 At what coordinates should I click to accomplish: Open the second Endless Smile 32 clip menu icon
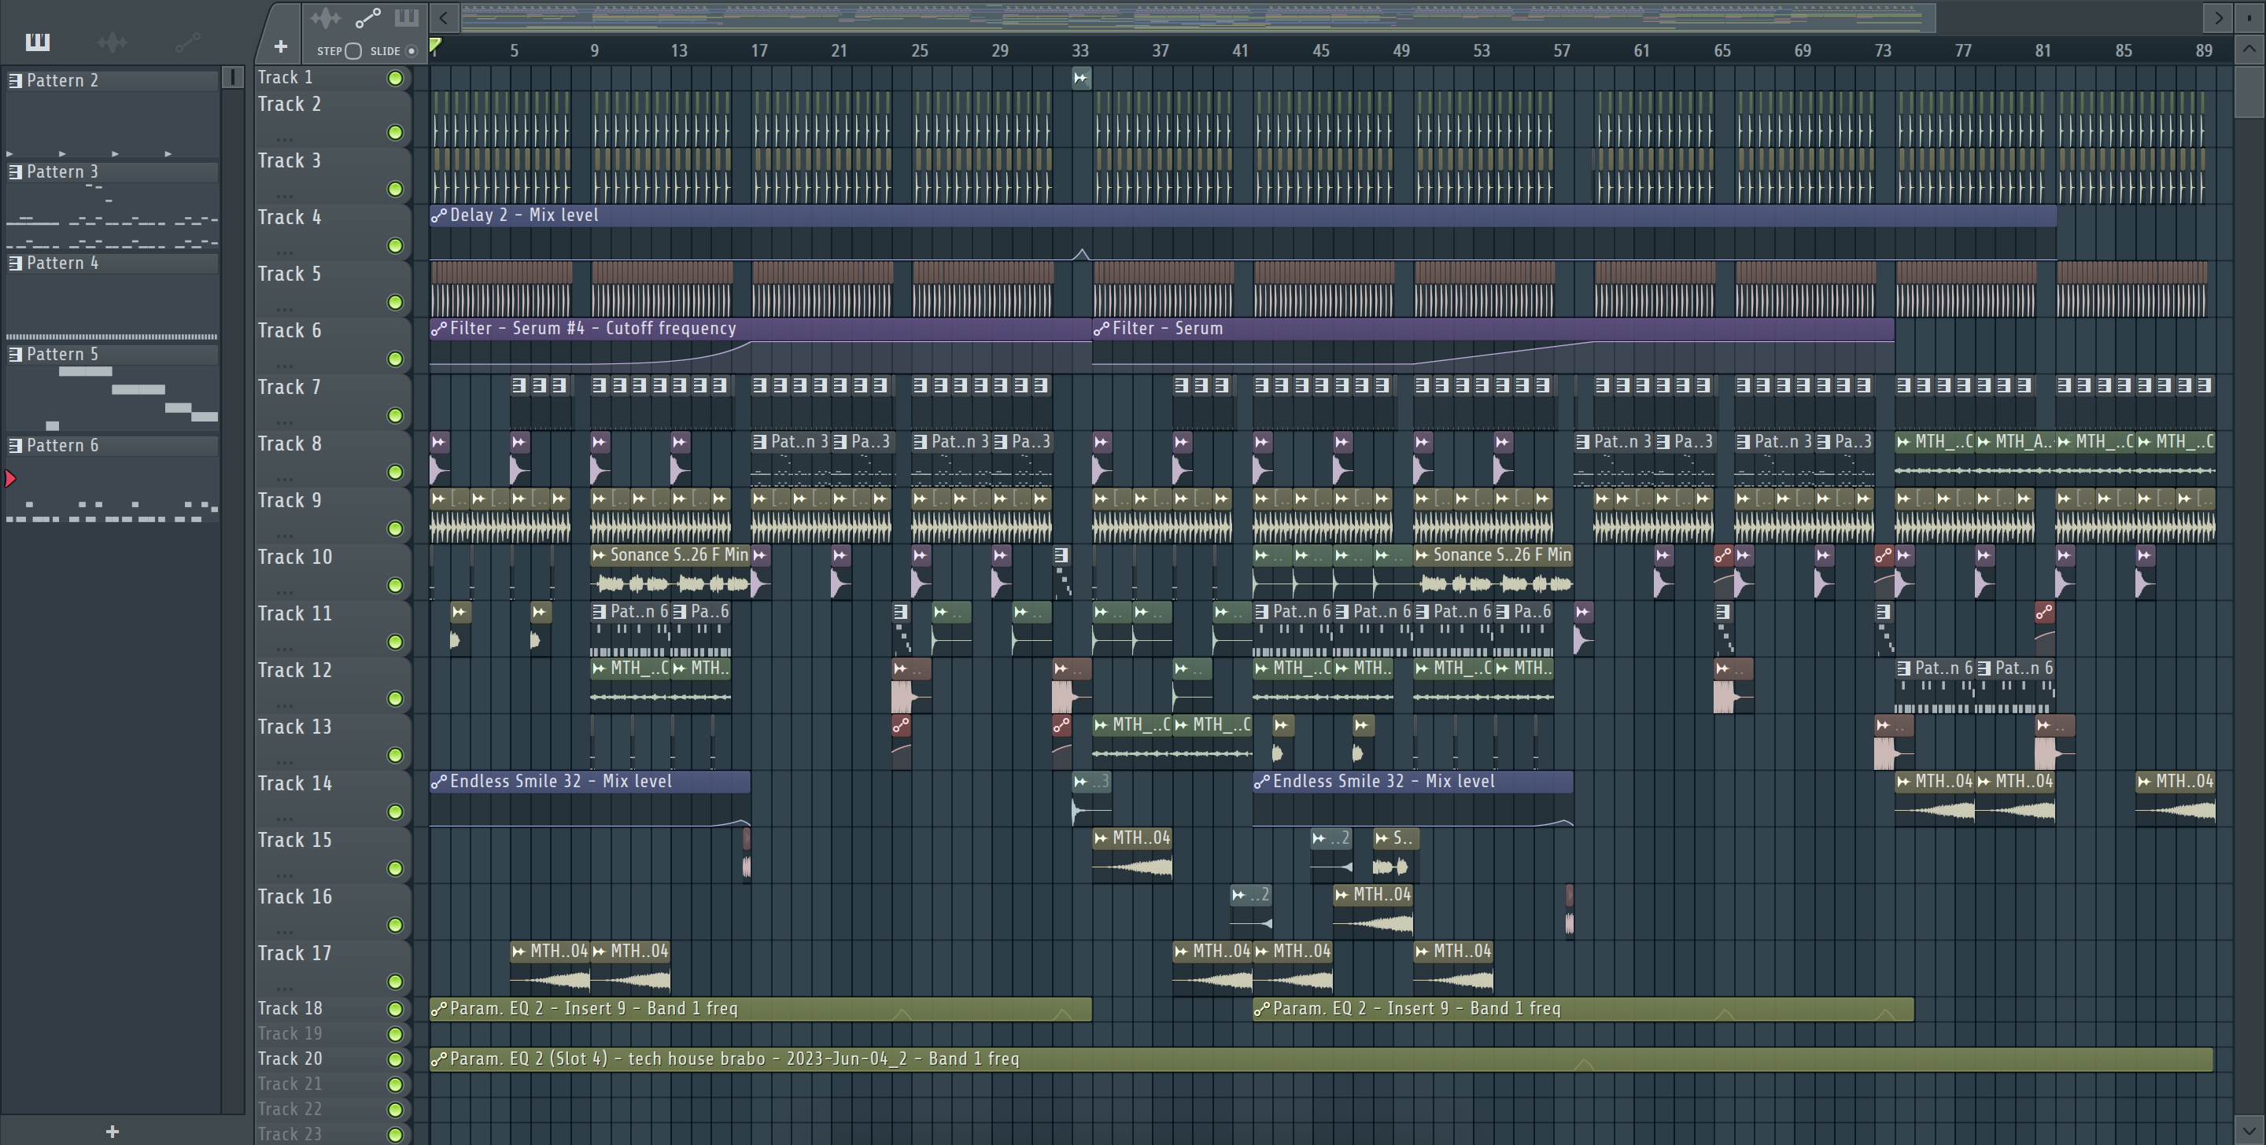tap(1261, 782)
